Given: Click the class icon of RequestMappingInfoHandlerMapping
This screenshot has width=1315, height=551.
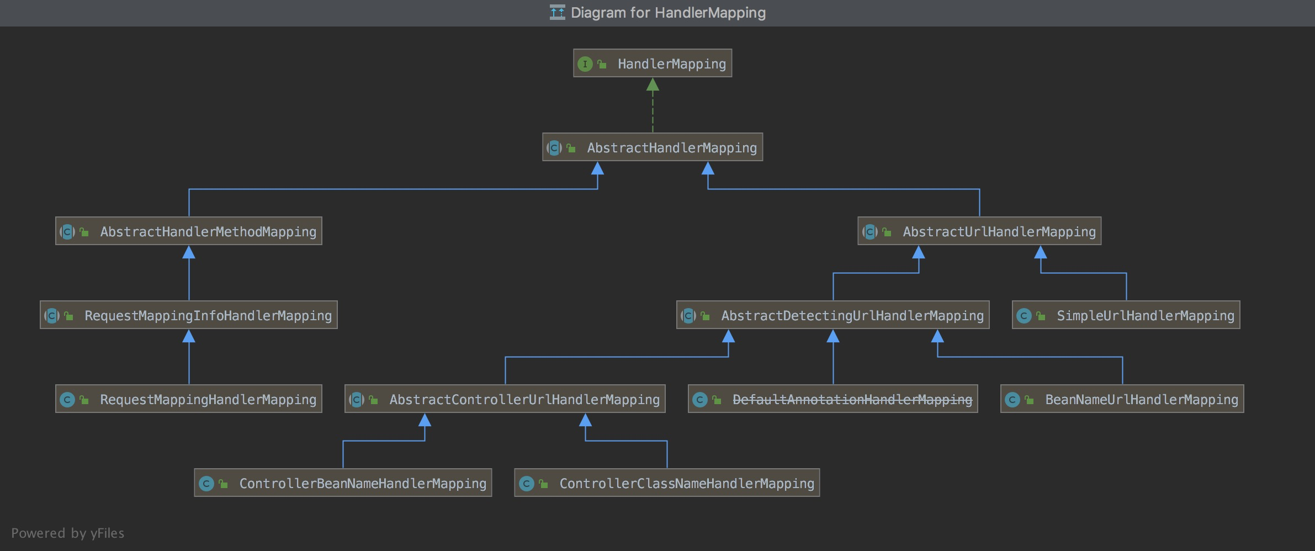Looking at the screenshot, I should point(52,316).
